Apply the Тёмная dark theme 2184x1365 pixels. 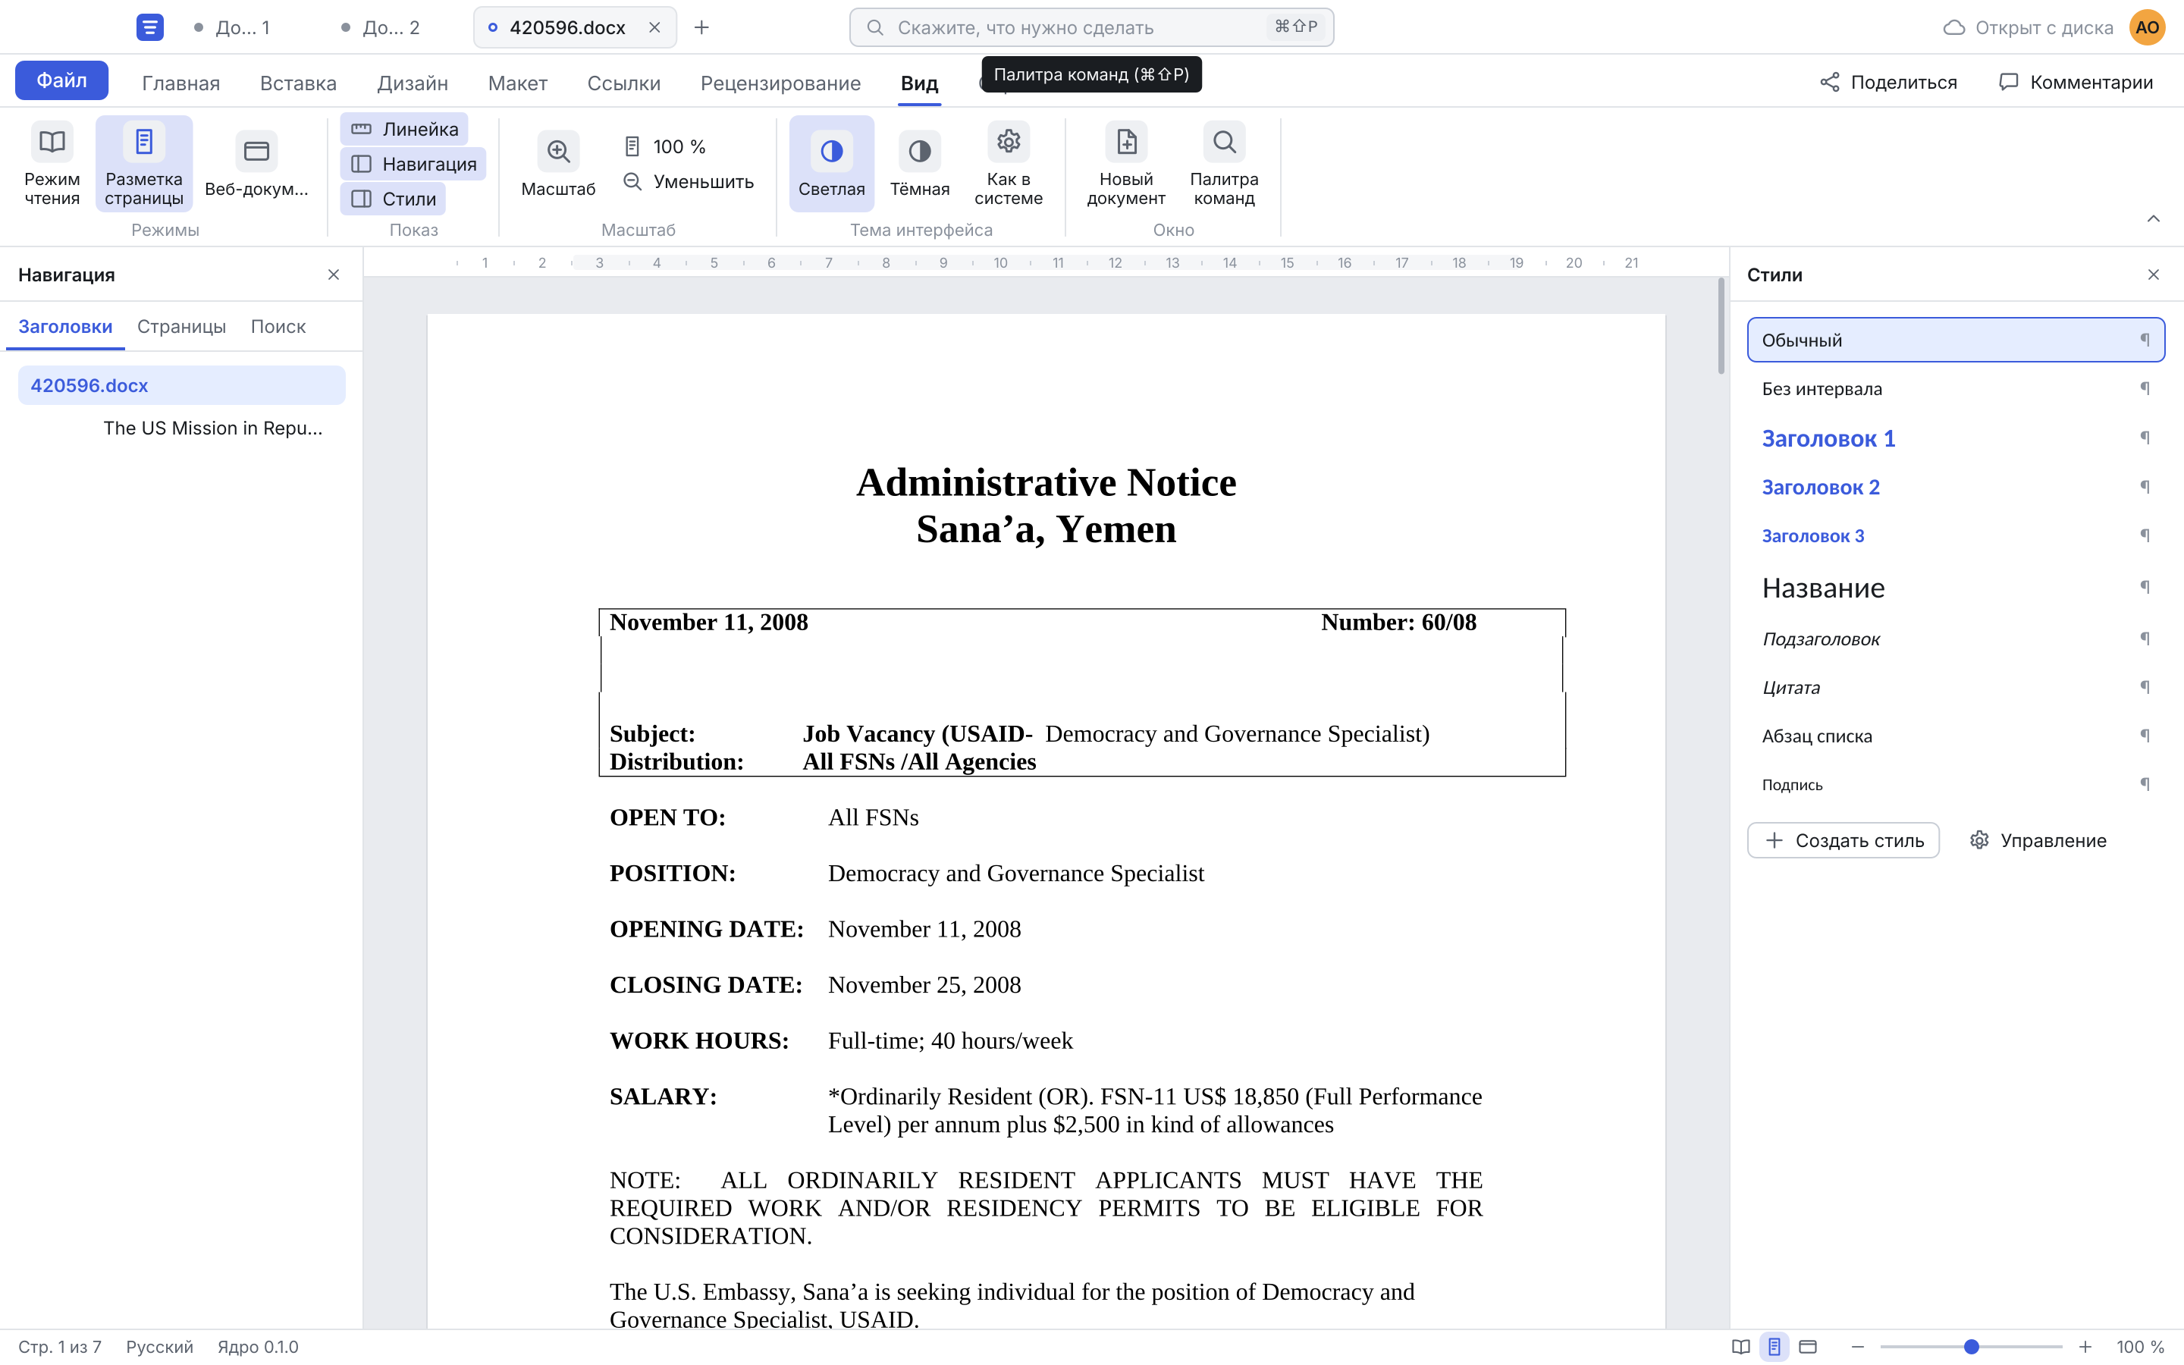coord(919,163)
